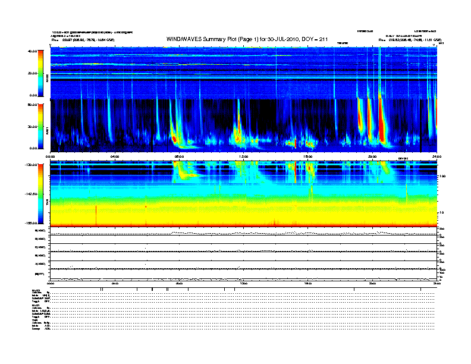Click the RAD1 rainbow color bar
Screen dimensions: 471x364
[40, 126]
